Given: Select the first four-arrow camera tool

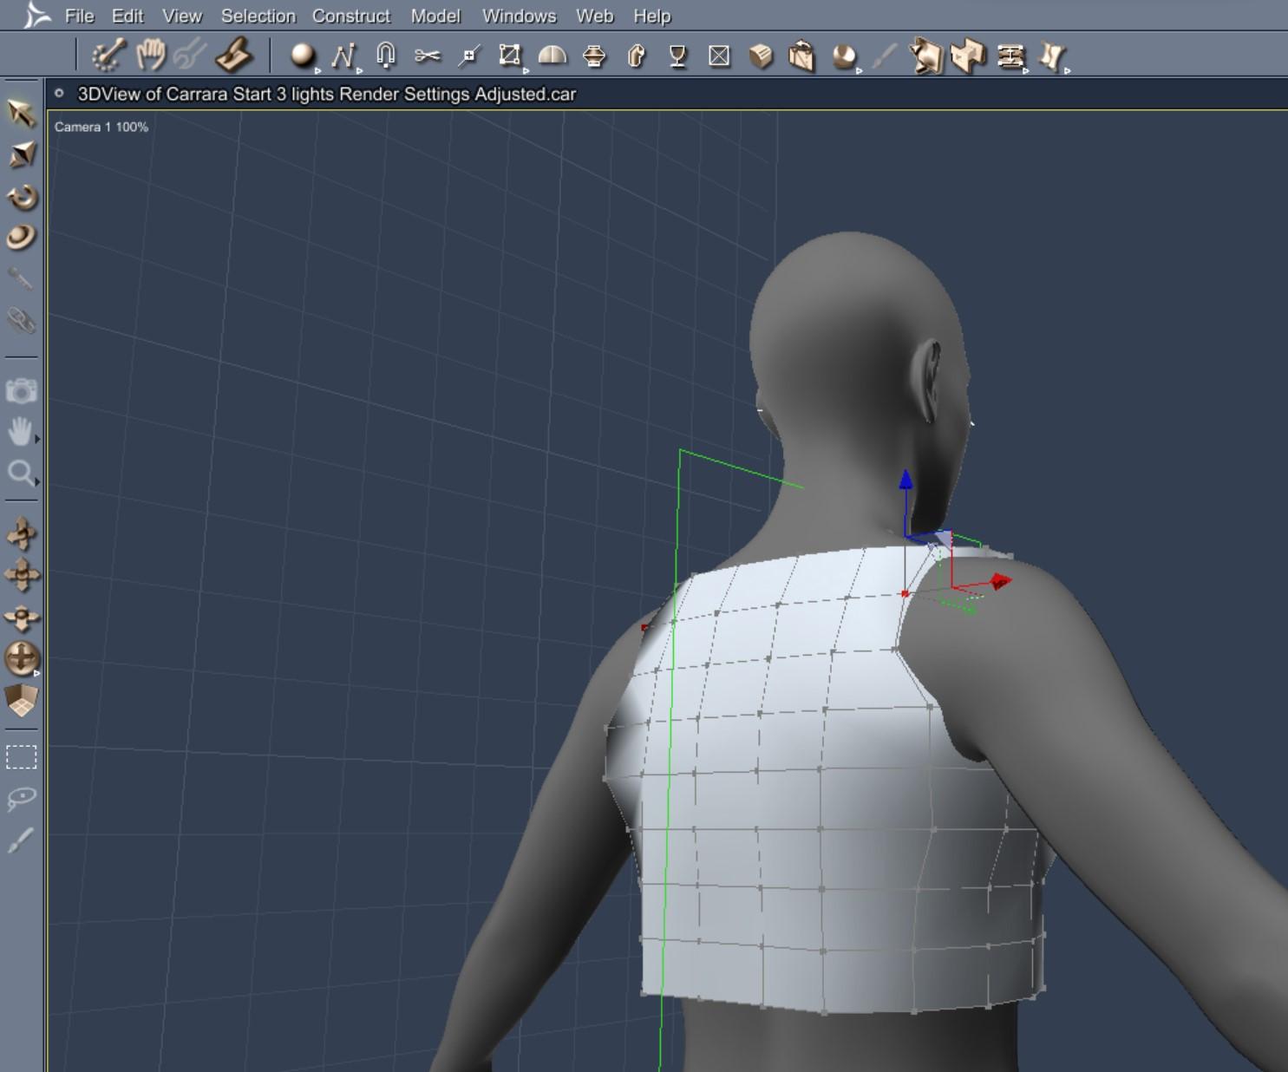Looking at the screenshot, I should (x=22, y=534).
